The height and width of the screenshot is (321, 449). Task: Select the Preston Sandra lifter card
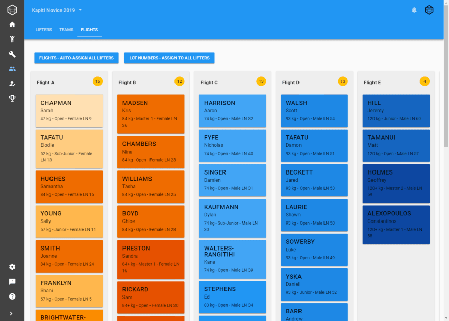tap(151, 259)
